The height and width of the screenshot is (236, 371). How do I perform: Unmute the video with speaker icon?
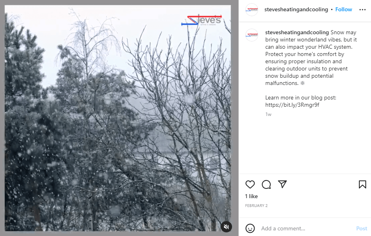[226, 227]
